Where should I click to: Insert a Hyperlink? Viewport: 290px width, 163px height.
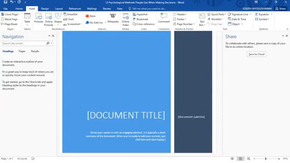point(140,14)
